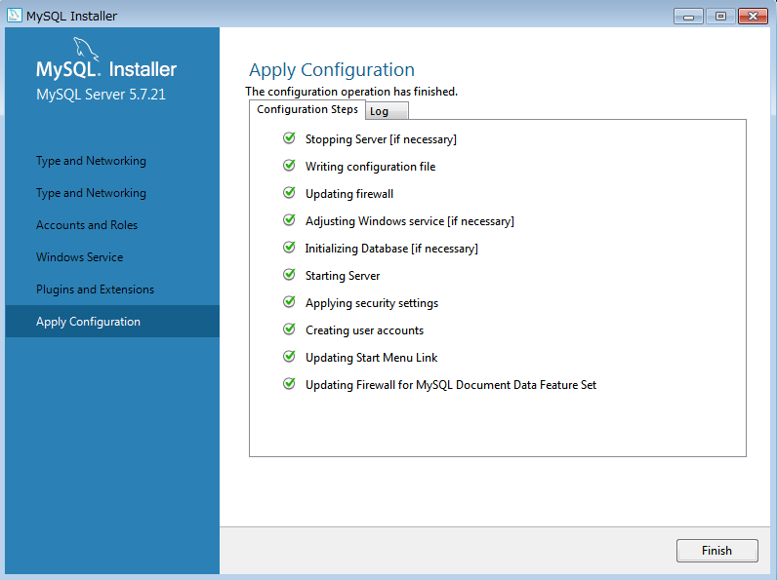Click the MySQL dolphin logo in sidebar
The height and width of the screenshot is (580, 777).
click(86, 49)
